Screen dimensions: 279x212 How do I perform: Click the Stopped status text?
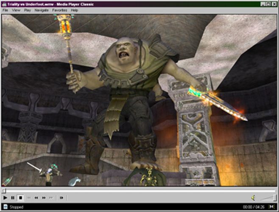coord(17,207)
